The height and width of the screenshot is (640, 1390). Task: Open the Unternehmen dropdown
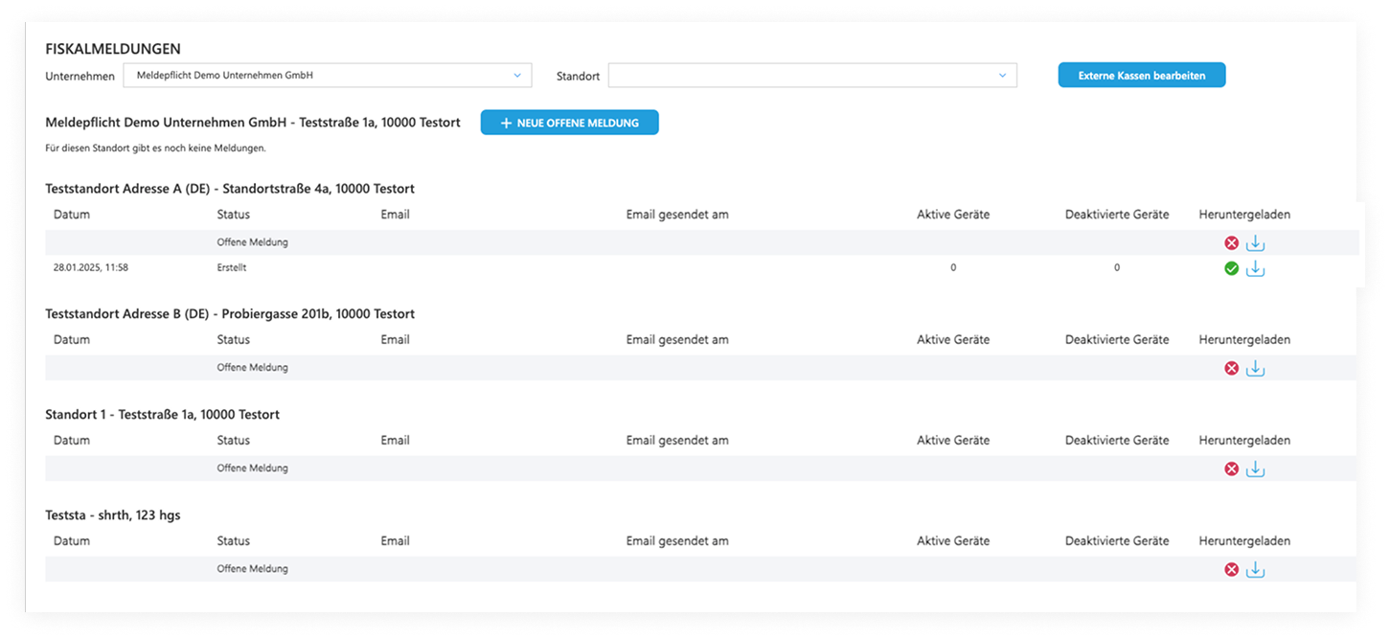click(x=327, y=75)
